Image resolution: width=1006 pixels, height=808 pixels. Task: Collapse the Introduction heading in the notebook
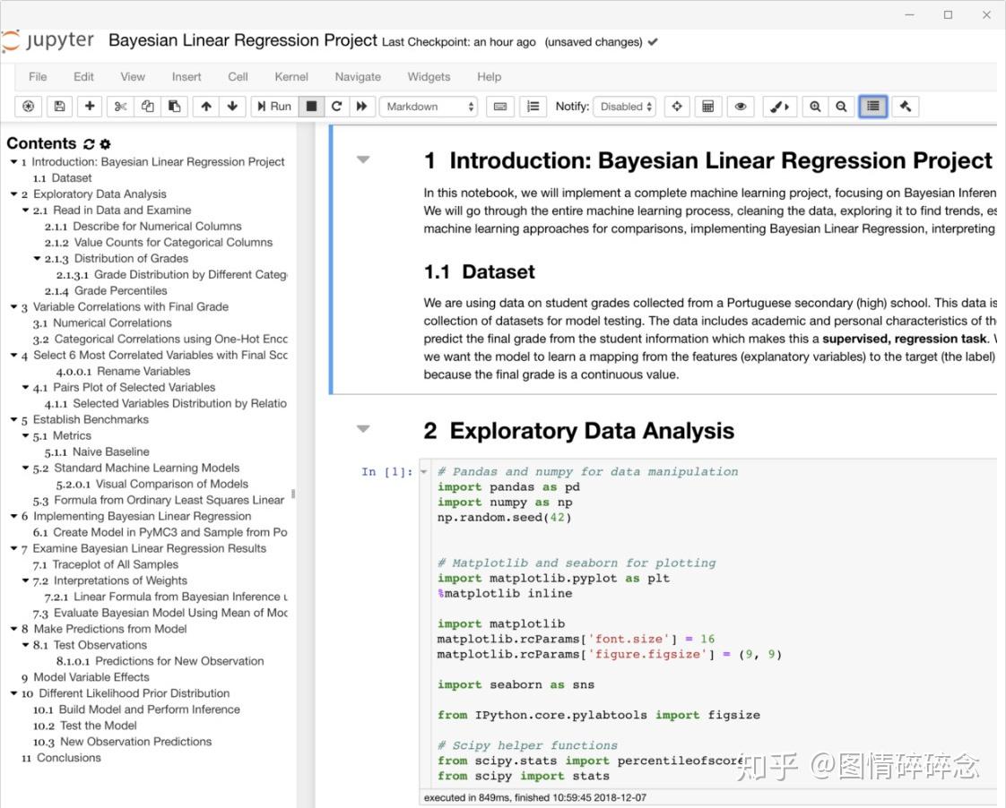362,159
